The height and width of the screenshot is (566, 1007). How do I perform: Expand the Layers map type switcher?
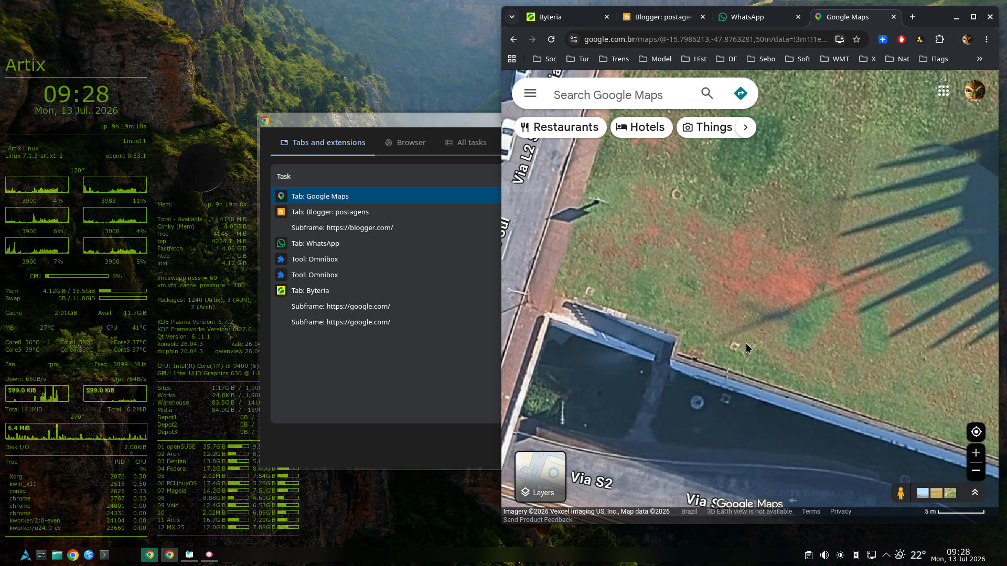coord(540,476)
